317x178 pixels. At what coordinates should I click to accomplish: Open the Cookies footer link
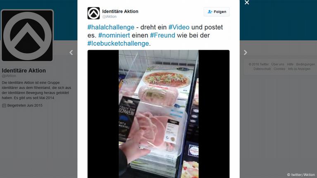tap(279, 69)
